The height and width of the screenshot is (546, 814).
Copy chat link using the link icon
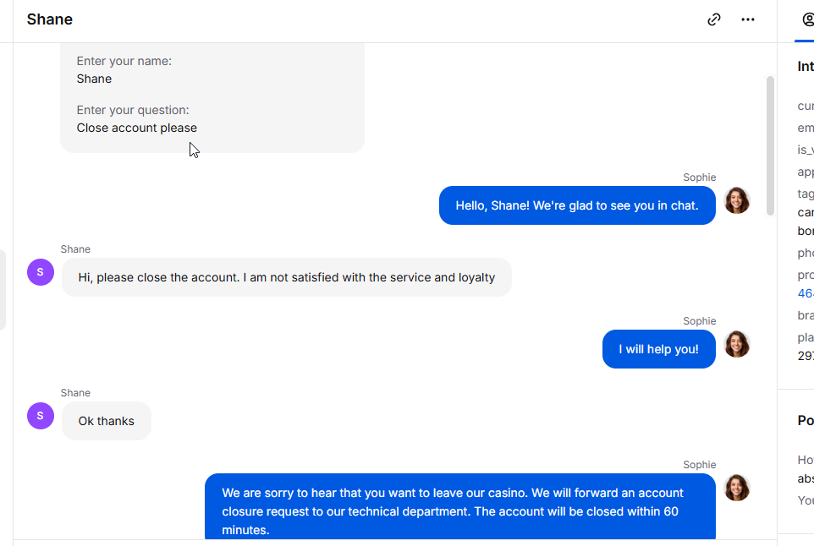click(x=714, y=19)
